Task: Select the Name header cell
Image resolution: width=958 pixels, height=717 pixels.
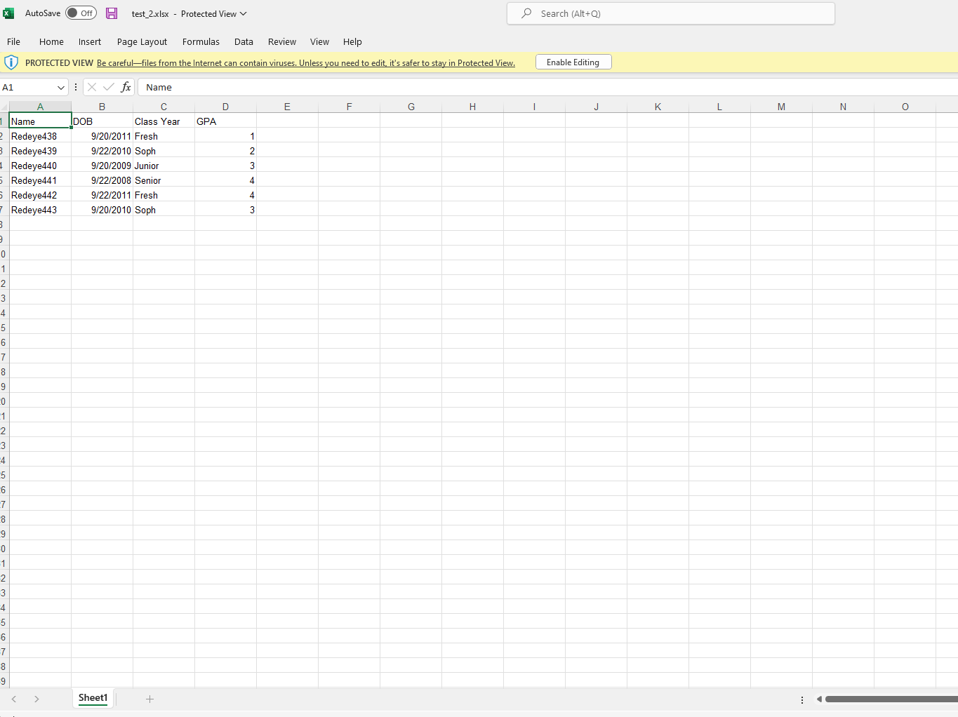Action: 40,121
